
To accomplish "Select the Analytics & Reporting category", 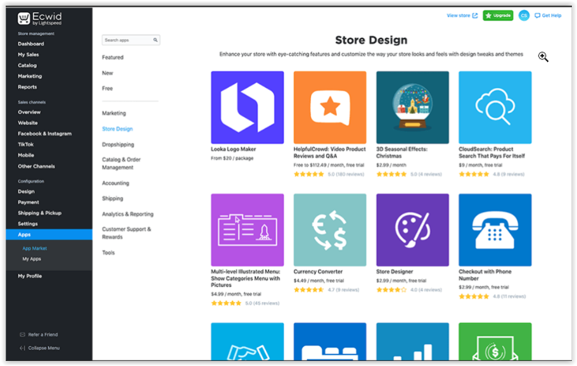I will (128, 214).
